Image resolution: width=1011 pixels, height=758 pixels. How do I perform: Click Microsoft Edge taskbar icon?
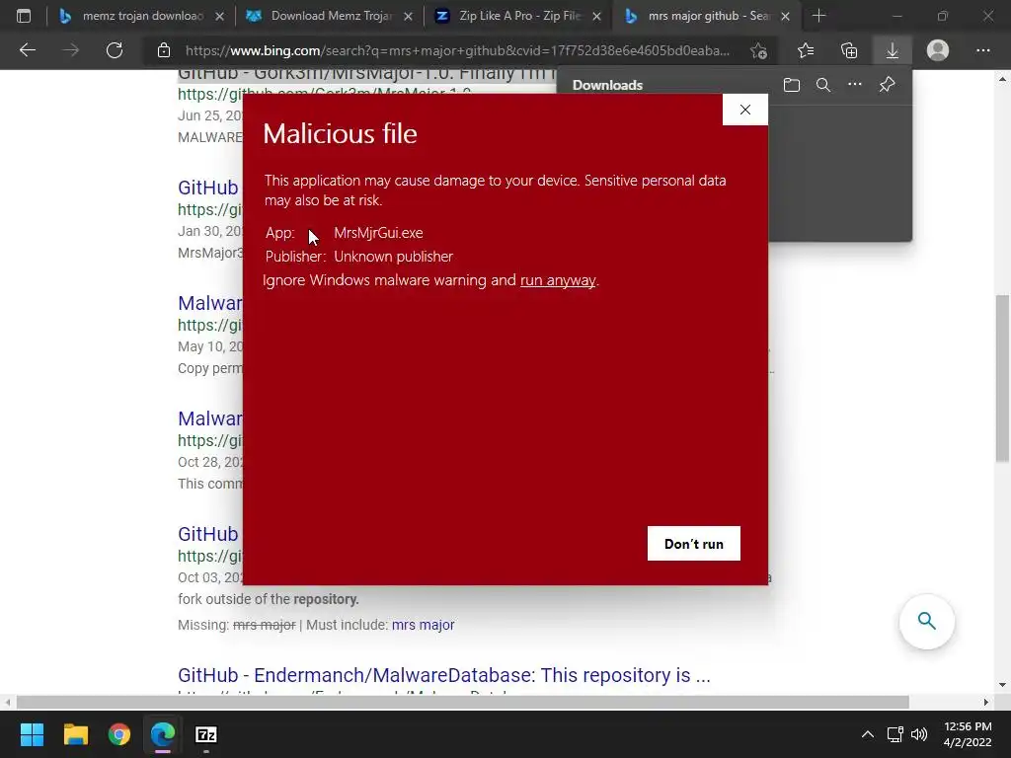click(x=163, y=734)
